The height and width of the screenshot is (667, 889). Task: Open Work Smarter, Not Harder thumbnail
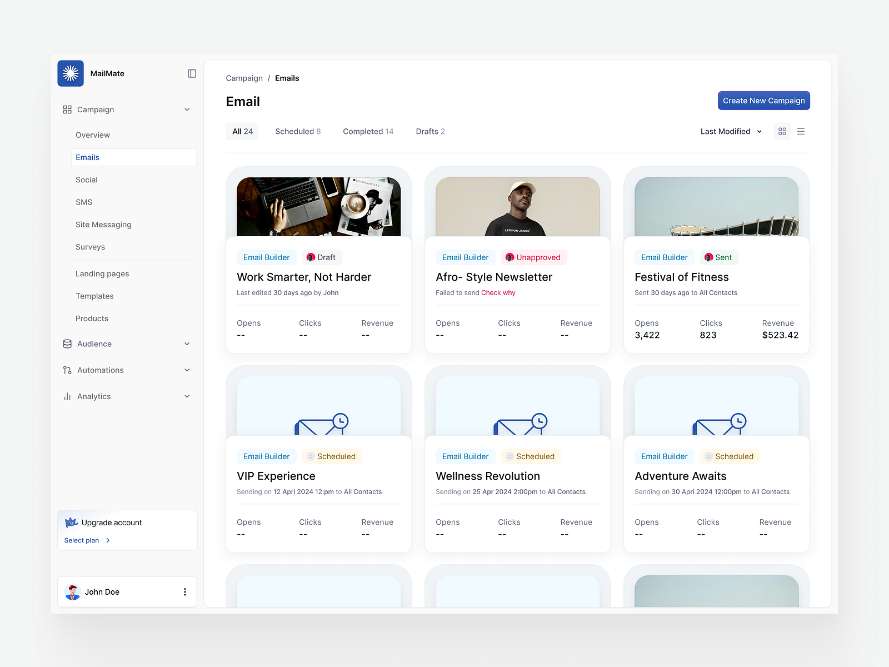318,207
